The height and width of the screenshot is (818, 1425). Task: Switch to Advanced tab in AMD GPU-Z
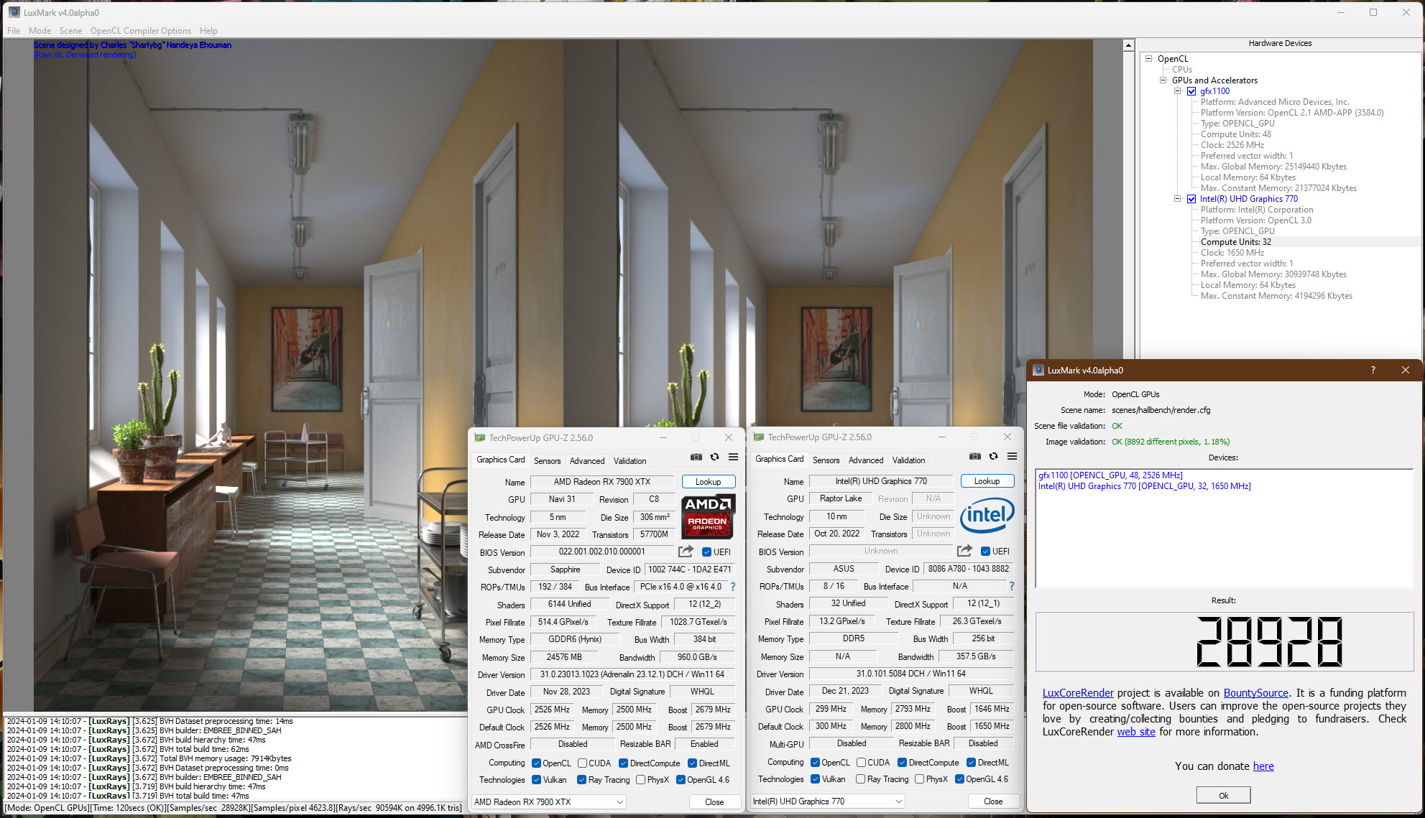pyautogui.click(x=587, y=460)
